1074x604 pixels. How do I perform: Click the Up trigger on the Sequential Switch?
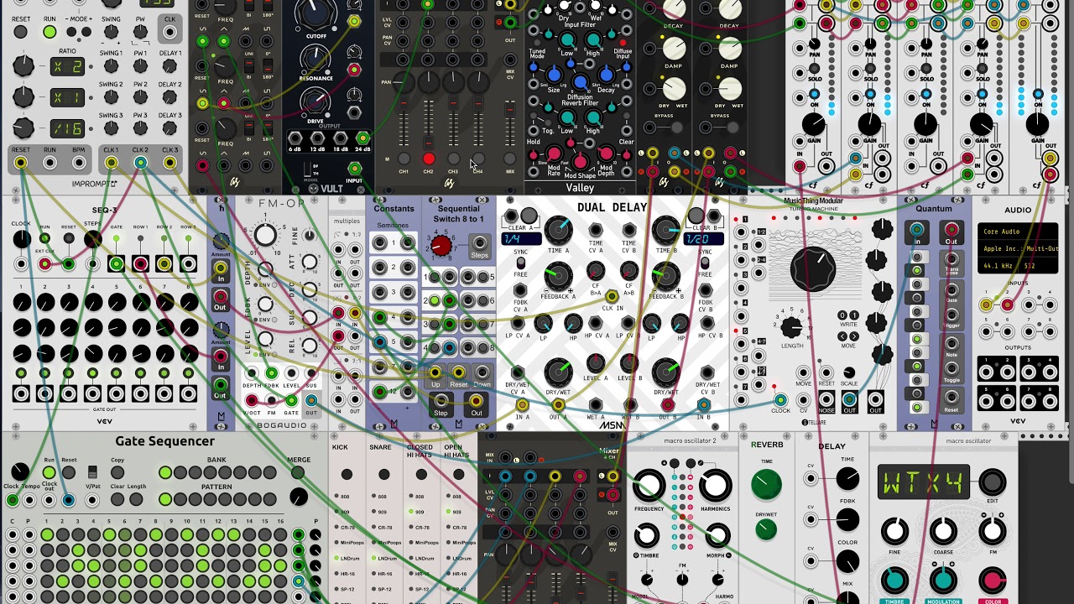[435, 372]
